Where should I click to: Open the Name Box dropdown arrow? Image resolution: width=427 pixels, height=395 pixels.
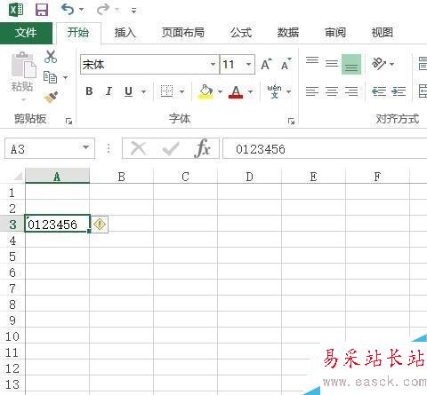pos(85,147)
